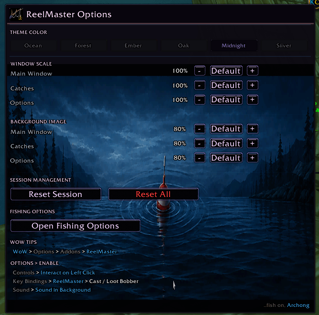Click the Archong author name
This screenshot has height=315, width=319.
[x=298, y=305]
